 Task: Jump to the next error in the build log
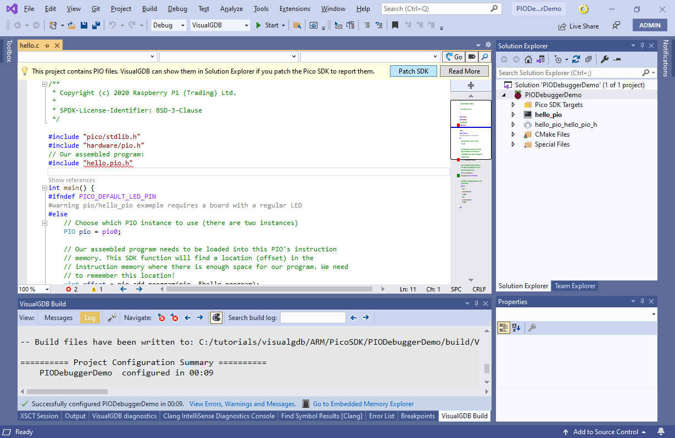pos(175,317)
